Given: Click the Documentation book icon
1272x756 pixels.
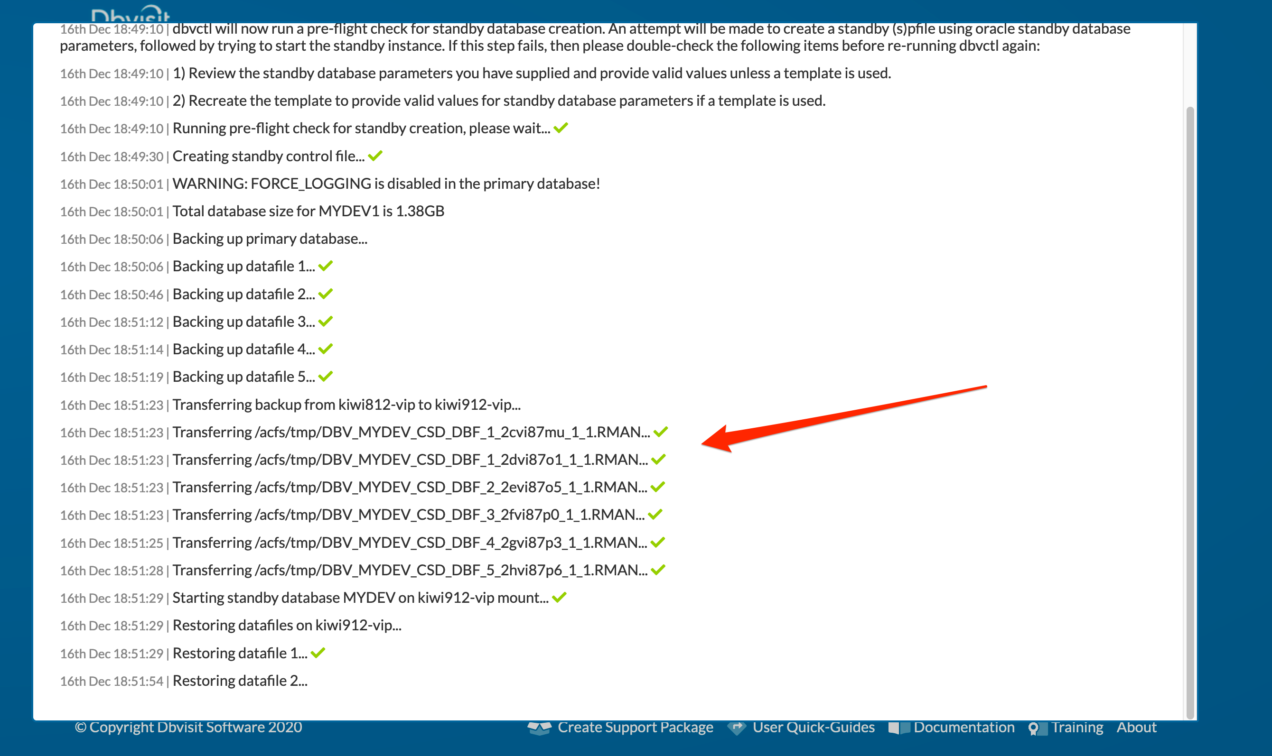Looking at the screenshot, I should pyautogui.click(x=899, y=728).
